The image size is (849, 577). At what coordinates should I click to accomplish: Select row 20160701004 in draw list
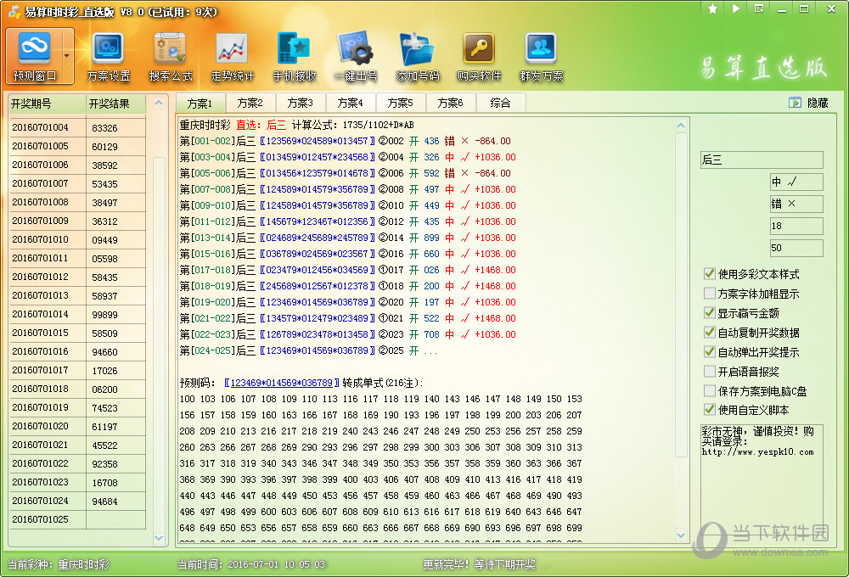tap(77, 127)
